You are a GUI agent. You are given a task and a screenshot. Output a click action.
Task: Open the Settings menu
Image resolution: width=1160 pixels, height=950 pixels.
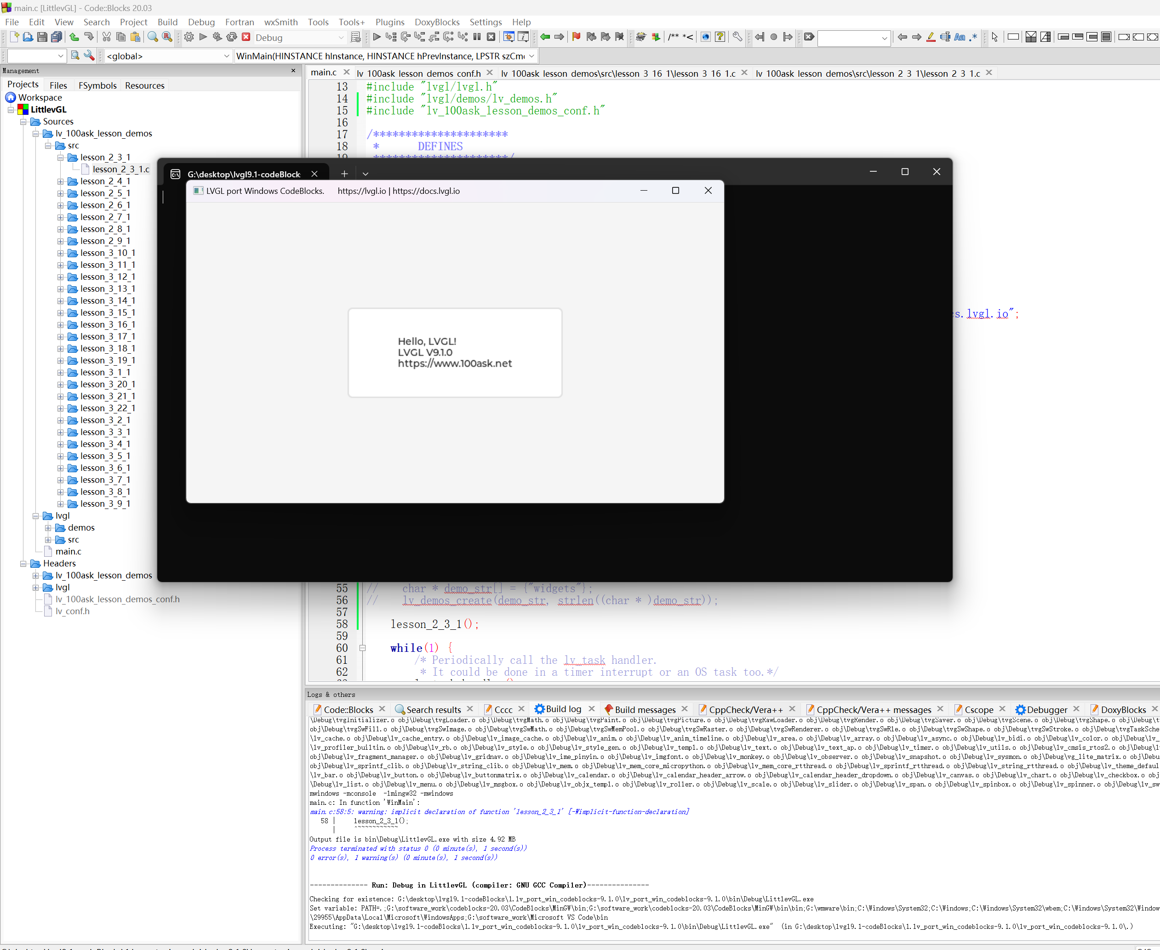click(485, 22)
